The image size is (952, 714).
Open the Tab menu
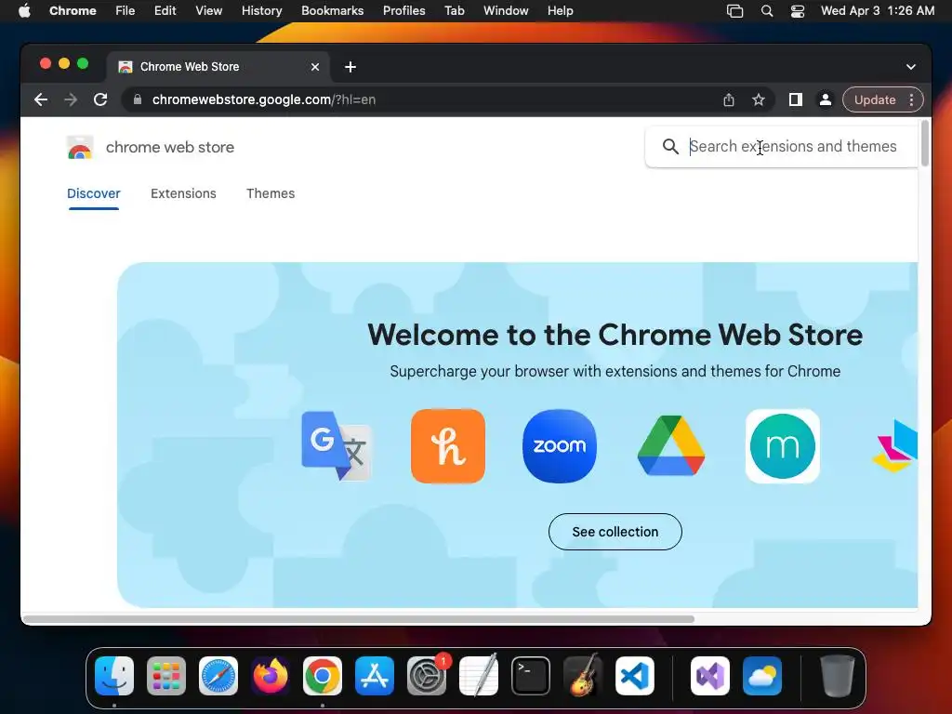point(454,11)
